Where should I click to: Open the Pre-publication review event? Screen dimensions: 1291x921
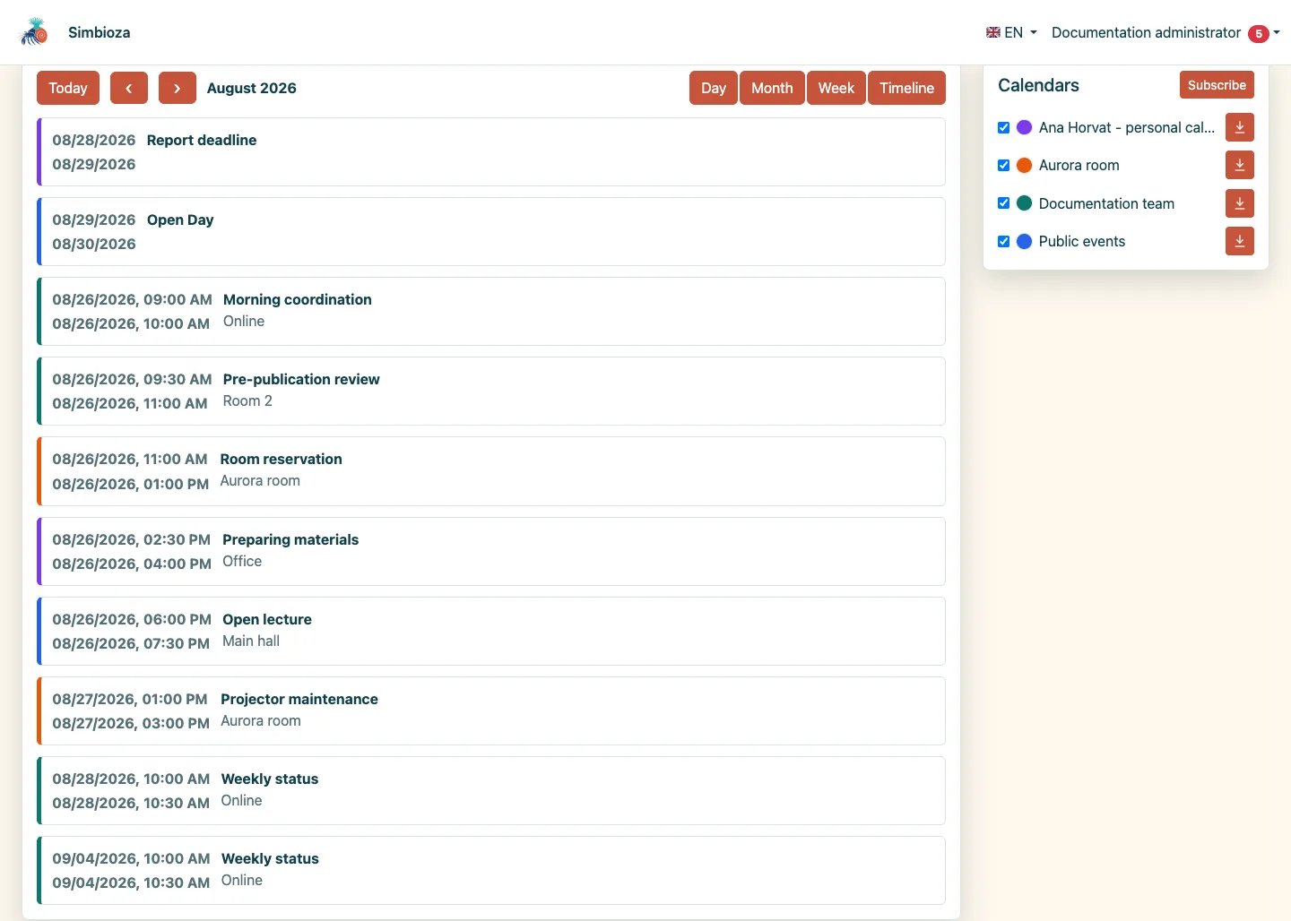tap(491, 392)
